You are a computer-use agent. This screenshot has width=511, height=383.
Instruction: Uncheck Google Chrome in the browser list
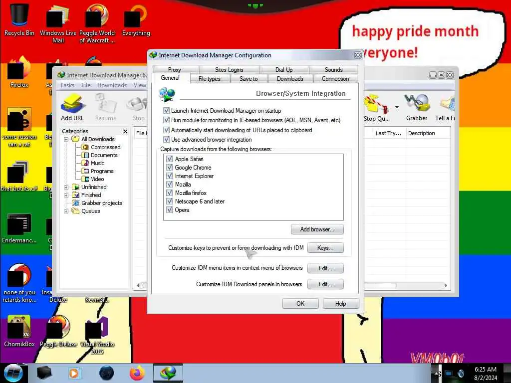[170, 168]
